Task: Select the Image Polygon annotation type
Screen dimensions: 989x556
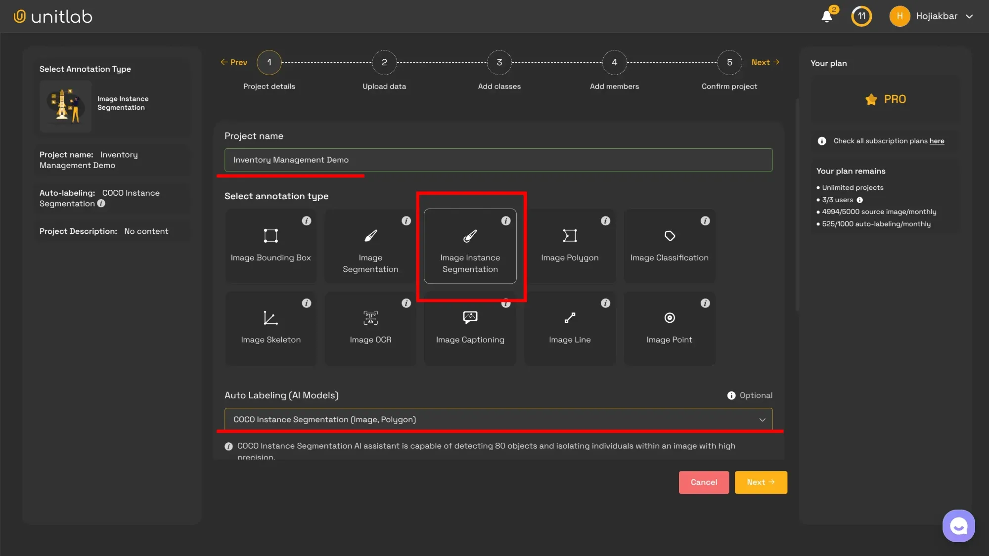Action: pyautogui.click(x=570, y=246)
